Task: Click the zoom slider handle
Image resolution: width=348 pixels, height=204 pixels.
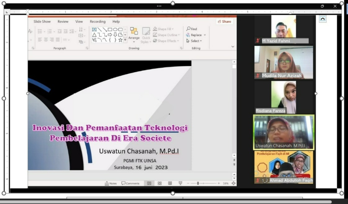Action: pos(198,184)
